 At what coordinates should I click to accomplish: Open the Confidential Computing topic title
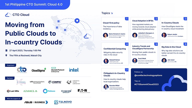pos(114,49)
